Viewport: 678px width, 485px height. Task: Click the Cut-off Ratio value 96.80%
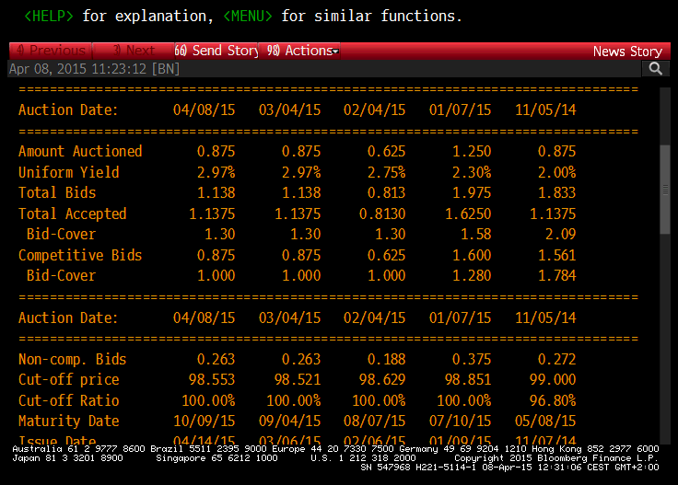(553, 400)
